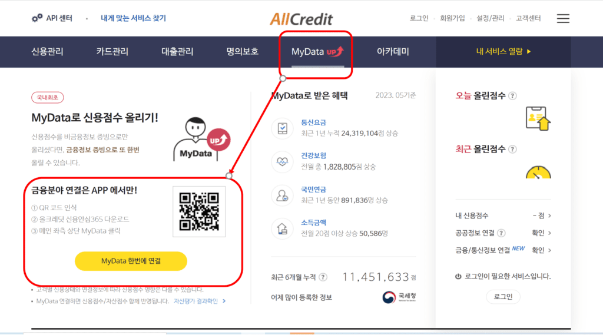Open 설정/관리 link
Screen dimensions: 603x335
click(x=490, y=18)
